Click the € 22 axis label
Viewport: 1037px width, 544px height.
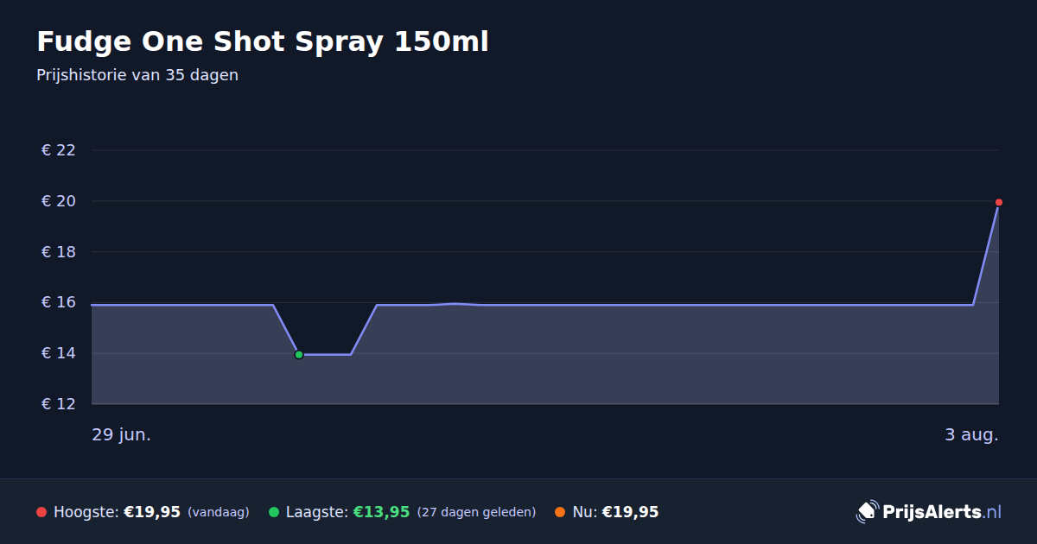click(x=59, y=150)
